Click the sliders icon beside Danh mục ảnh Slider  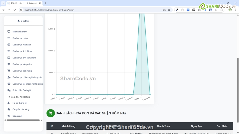click(x=9, y=51)
